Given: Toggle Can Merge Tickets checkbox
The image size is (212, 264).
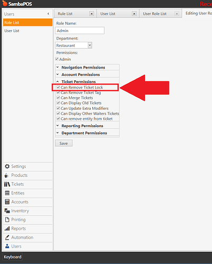Looking at the screenshot, I should click(58, 98).
